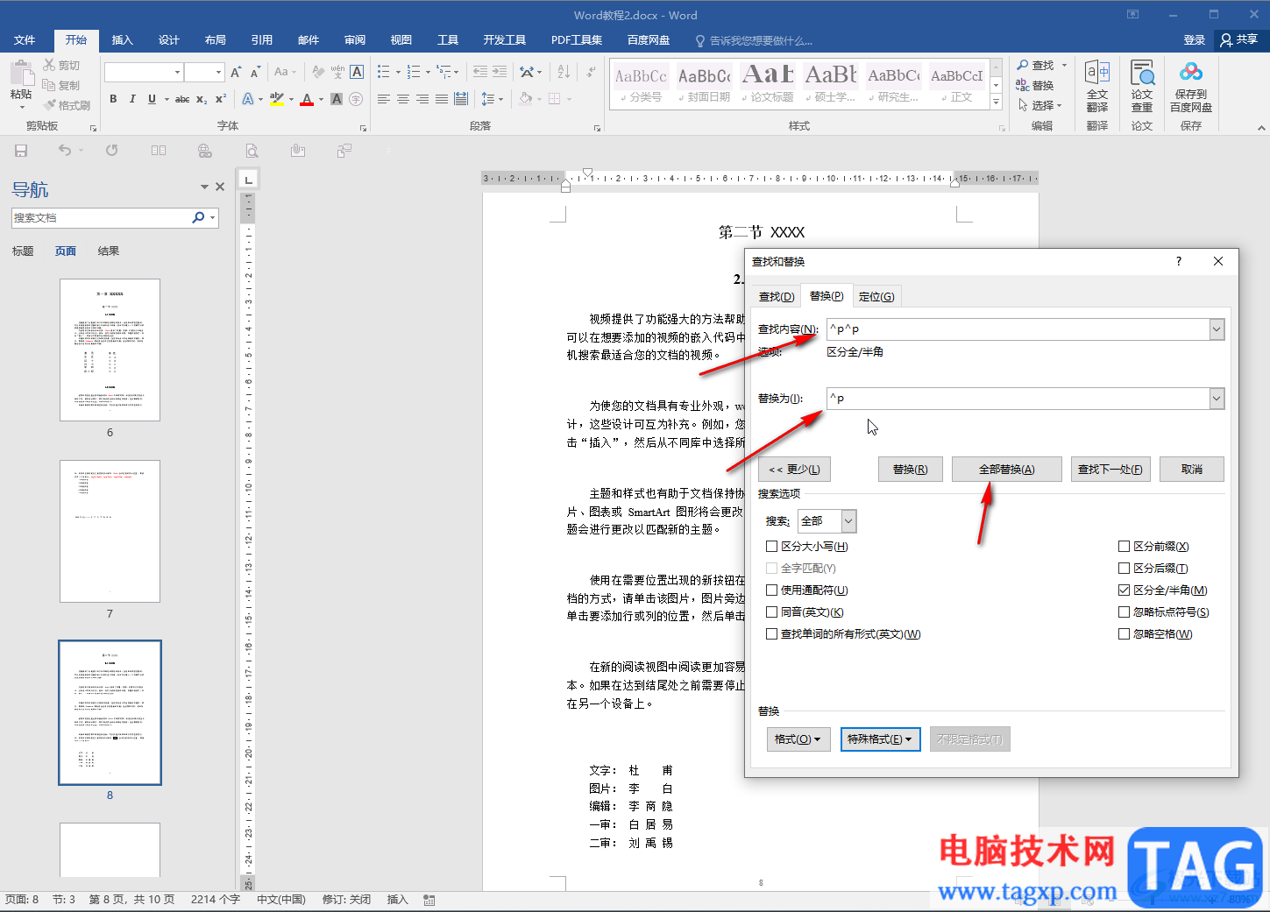The height and width of the screenshot is (912, 1270).
Task: Open full text translation tool
Action: (x=1097, y=87)
